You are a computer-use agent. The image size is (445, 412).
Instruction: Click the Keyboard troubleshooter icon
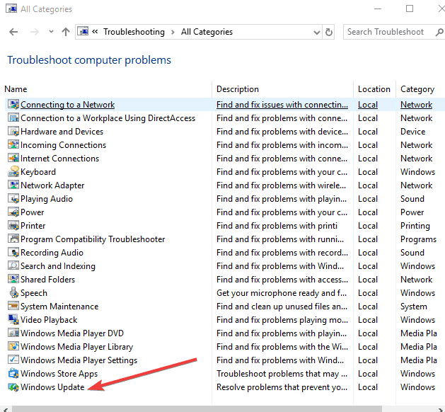(x=13, y=172)
